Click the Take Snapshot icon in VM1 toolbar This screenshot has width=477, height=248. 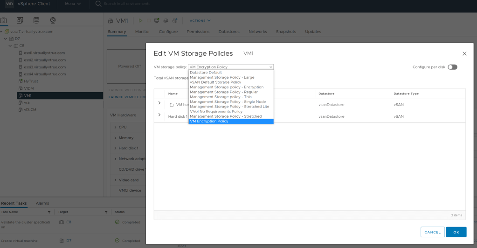click(x=174, y=20)
